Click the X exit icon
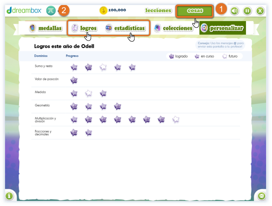This screenshot has height=206, width=272. [x=260, y=11]
